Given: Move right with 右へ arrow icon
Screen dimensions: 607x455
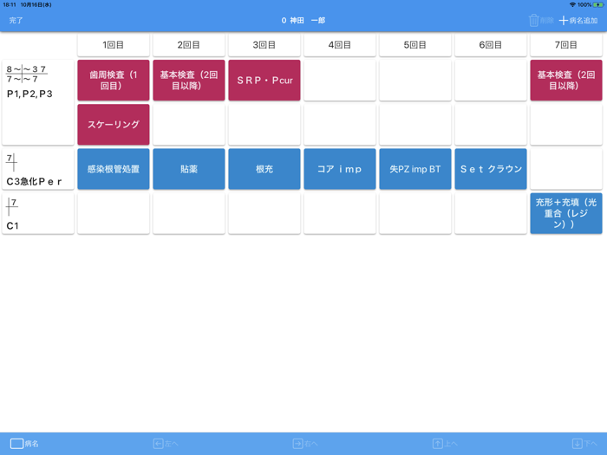Looking at the screenshot, I should tap(297, 444).
